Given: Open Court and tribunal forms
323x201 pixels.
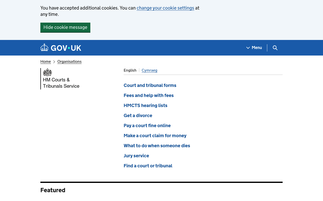Looking at the screenshot, I should pyautogui.click(x=150, y=85).
